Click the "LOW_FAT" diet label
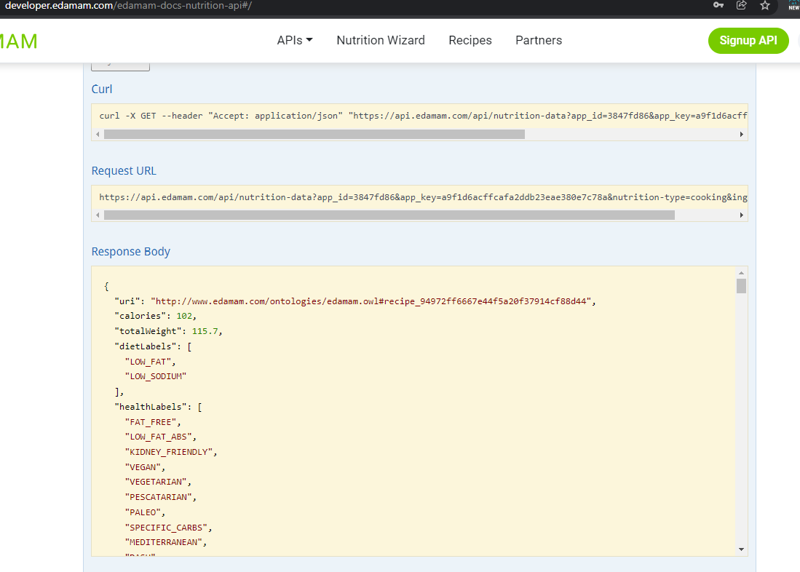Screen dimensions: 800x572 [x=148, y=362]
